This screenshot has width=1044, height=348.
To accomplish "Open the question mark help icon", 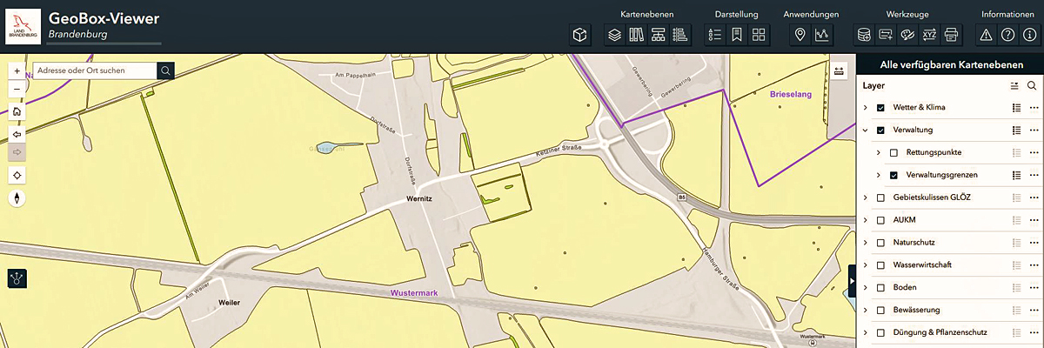I will pyautogui.click(x=1007, y=35).
